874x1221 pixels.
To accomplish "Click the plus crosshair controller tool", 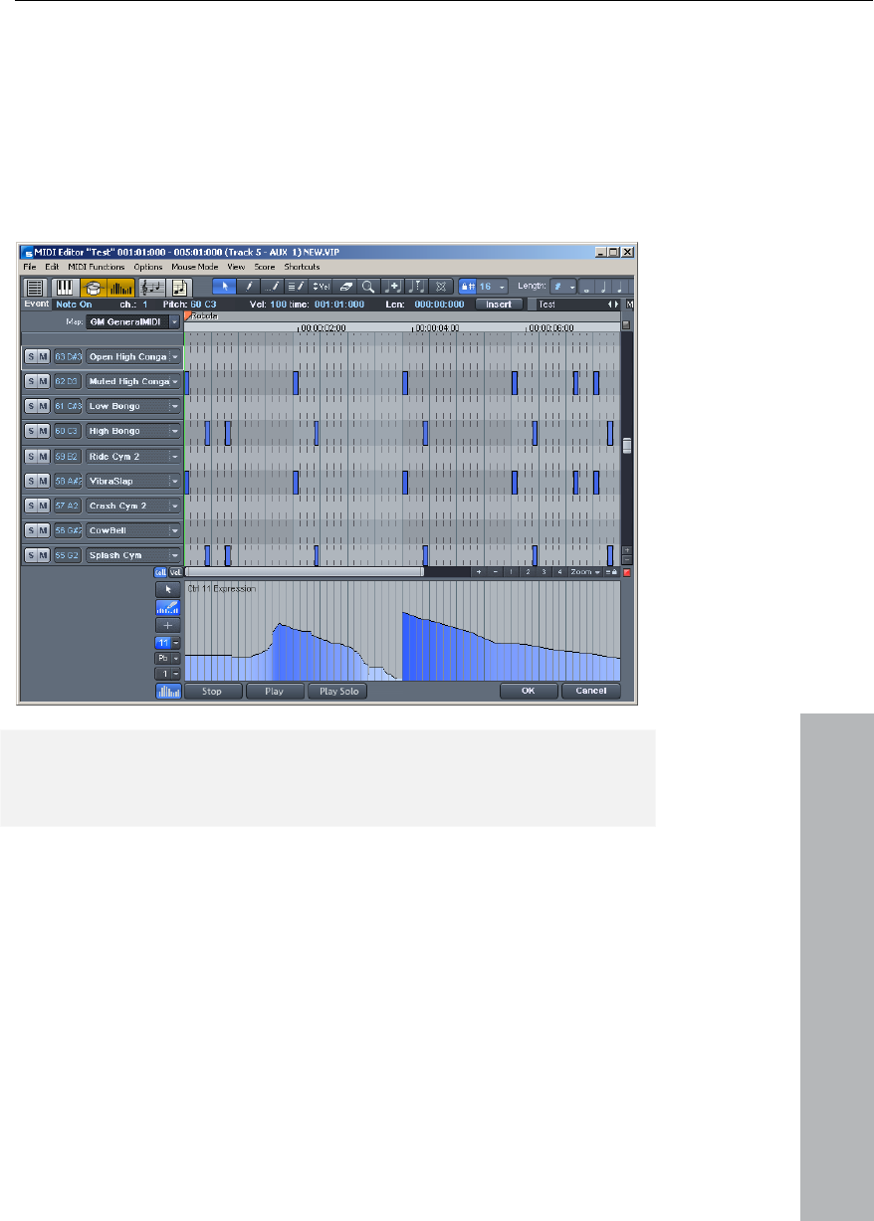I will click(x=168, y=625).
